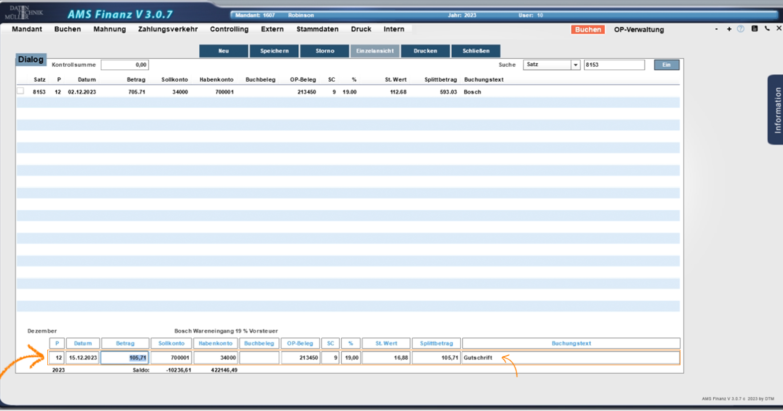Switch to the OP-Verwaltung tab
The width and height of the screenshot is (783, 411).
tap(639, 30)
